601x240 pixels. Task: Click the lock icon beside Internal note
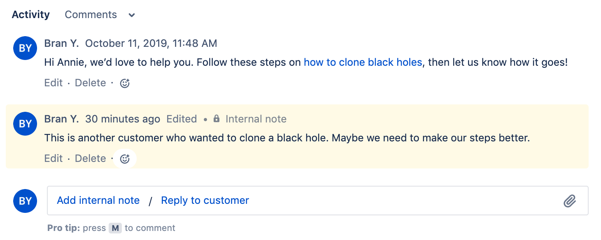pyautogui.click(x=217, y=119)
